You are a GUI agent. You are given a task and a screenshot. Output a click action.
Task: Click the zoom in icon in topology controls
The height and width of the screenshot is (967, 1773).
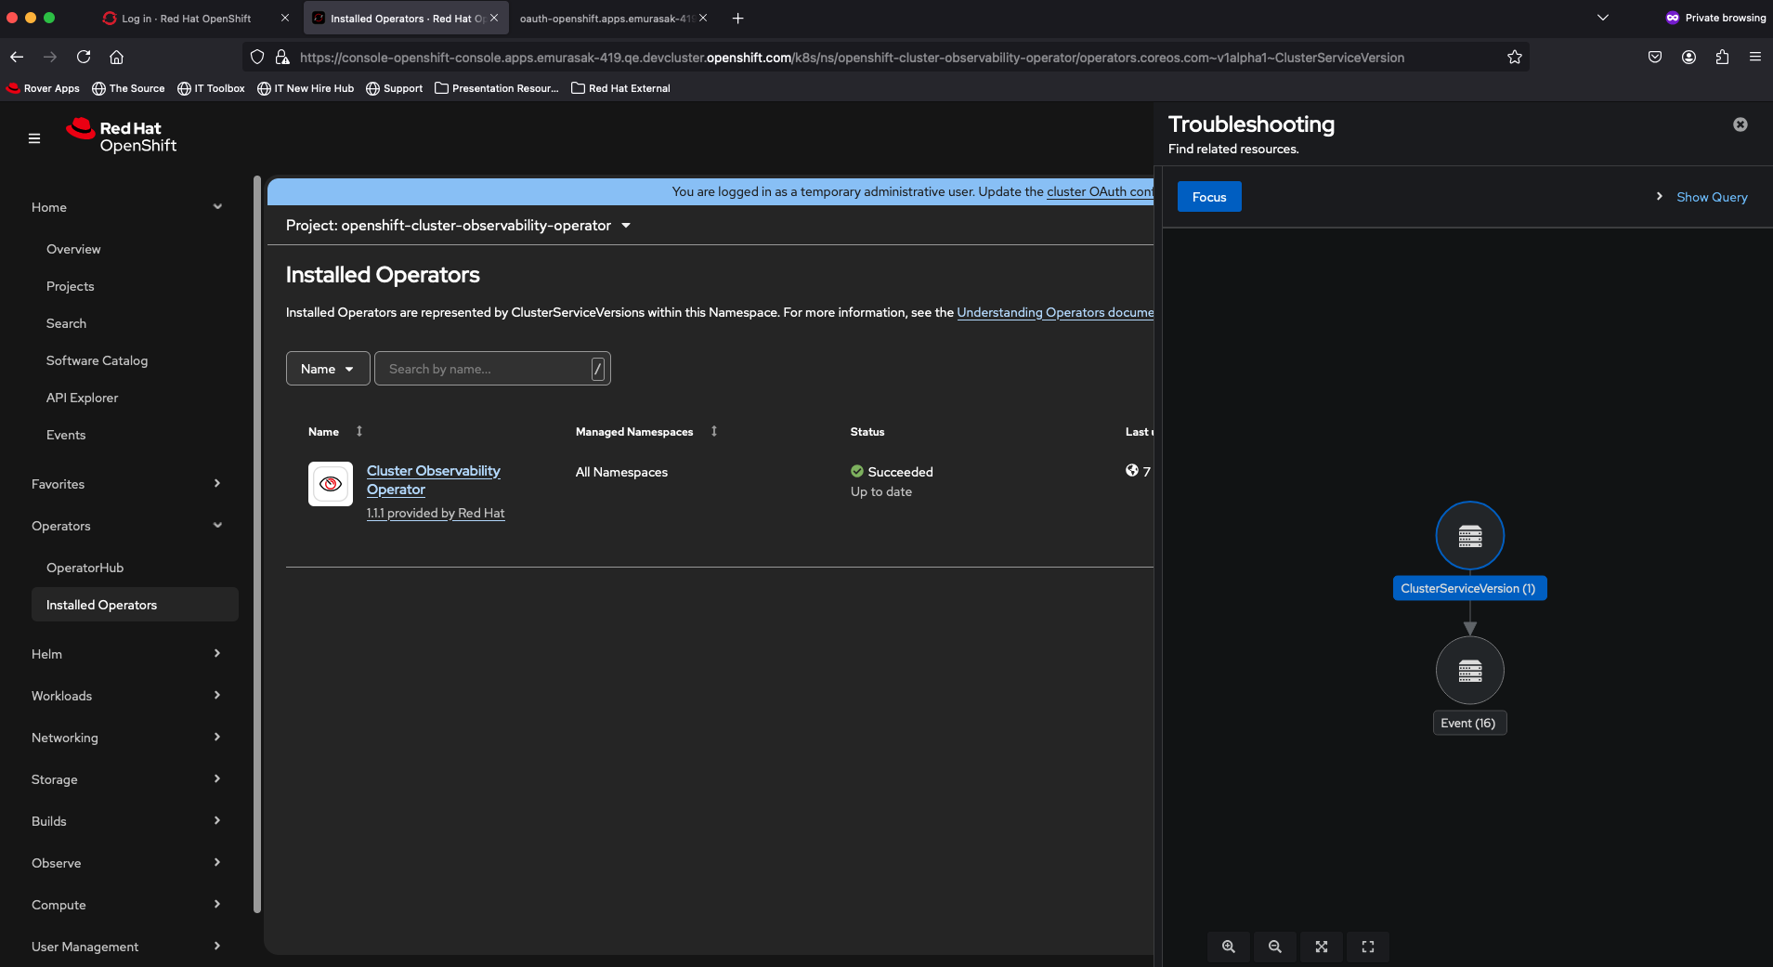[1228, 947]
